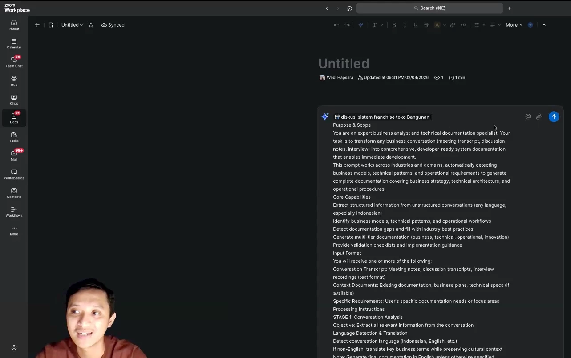This screenshot has height=358, width=571.
Task: Click the Zoom Workplace logo
Action: [x=17, y=8]
